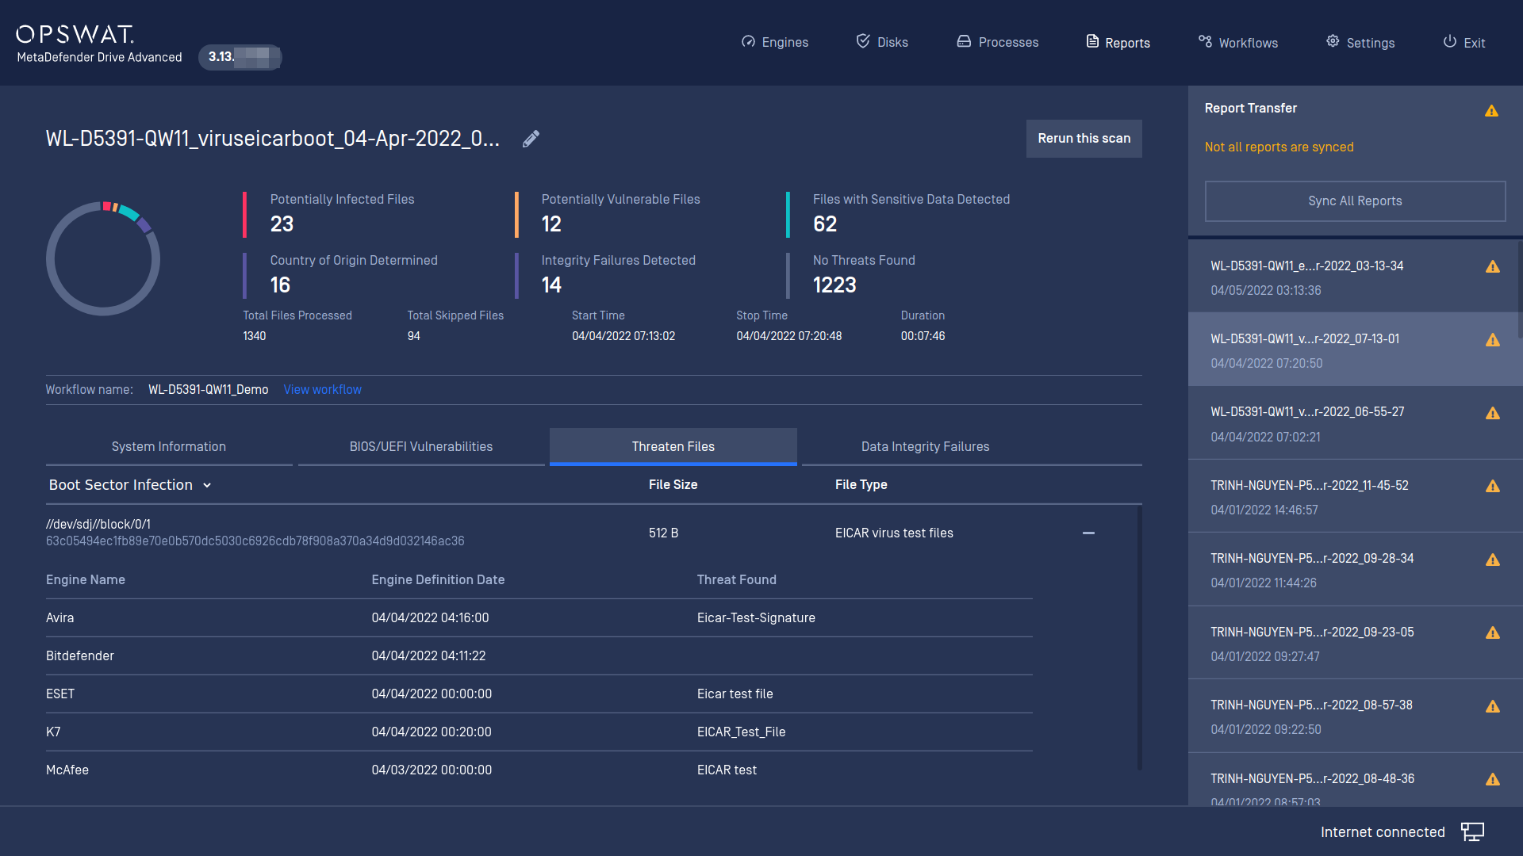Open report WL-D5391-QW11_v...r-2022_07-13-01
Image resolution: width=1523 pixels, height=856 pixels.
coord(1355,350)
